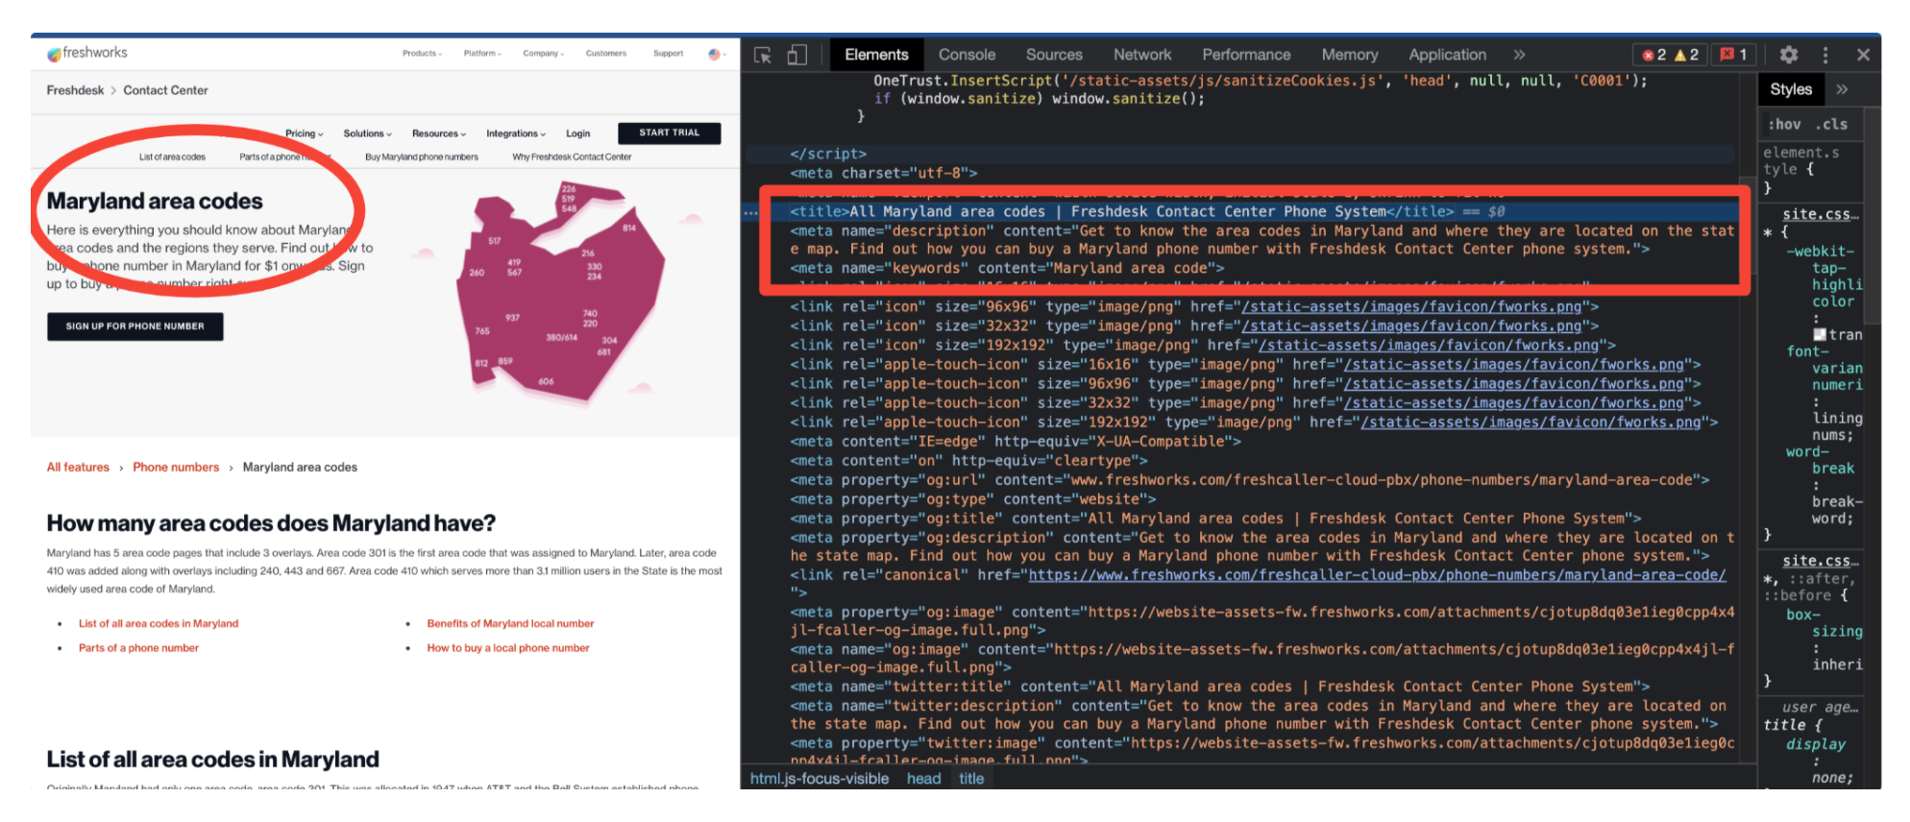Open the Network tab
The image size is (1910, 822).
(x=1142, y=55)
